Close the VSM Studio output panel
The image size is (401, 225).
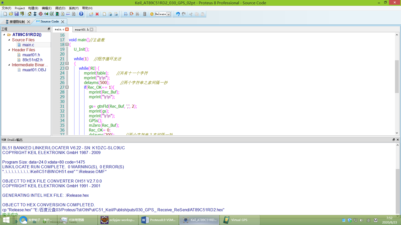pos(398,140)
